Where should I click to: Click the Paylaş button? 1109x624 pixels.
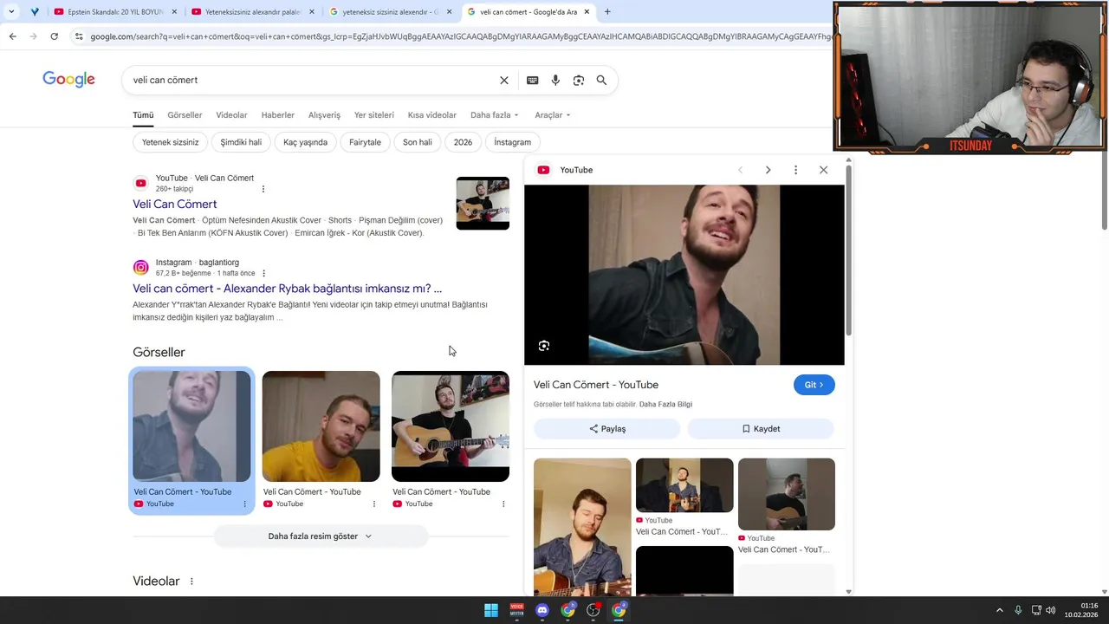pos(606,428)
